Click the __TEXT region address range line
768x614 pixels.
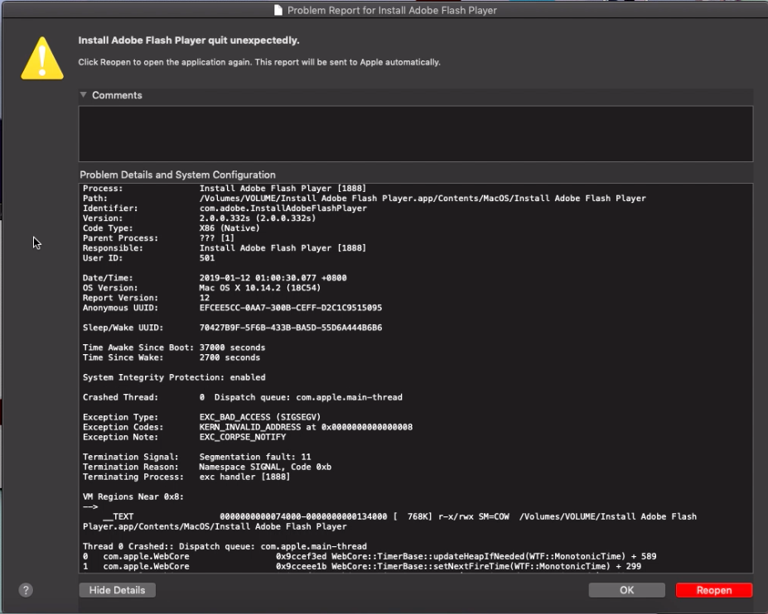pyautogui.click(x=399, y=516)
